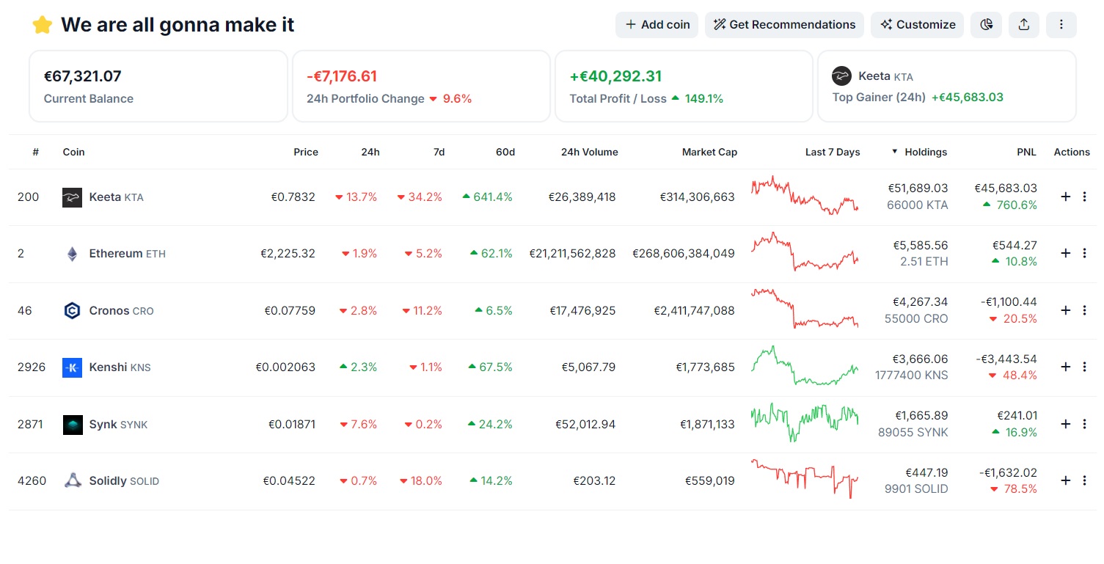Click Cronos 7-day sparkline chart
The height and width of the screenshot is (564, 1104).
805,308
